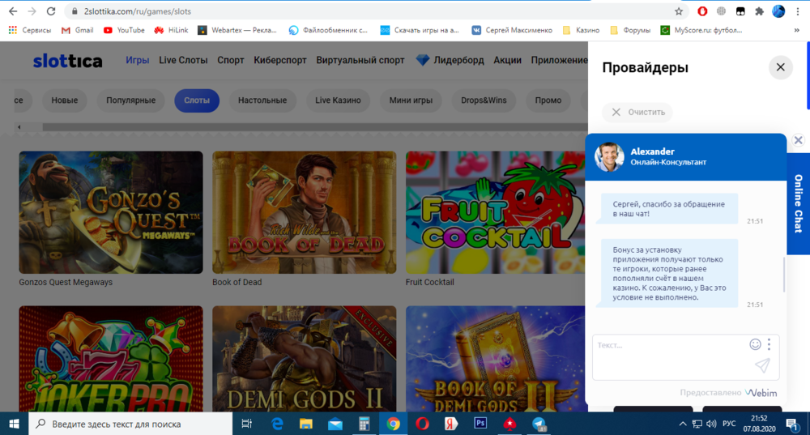
Task: Open the Игры menu item
Action: [x=138, y=60]
